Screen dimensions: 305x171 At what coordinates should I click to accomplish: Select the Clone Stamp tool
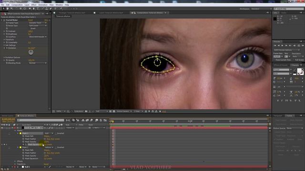(x=47, y=9)
